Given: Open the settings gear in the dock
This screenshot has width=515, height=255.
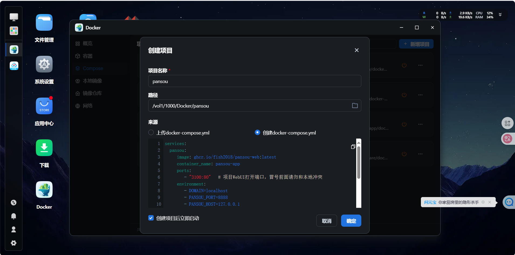Looking at the screenshot, I should pos(13,243).
